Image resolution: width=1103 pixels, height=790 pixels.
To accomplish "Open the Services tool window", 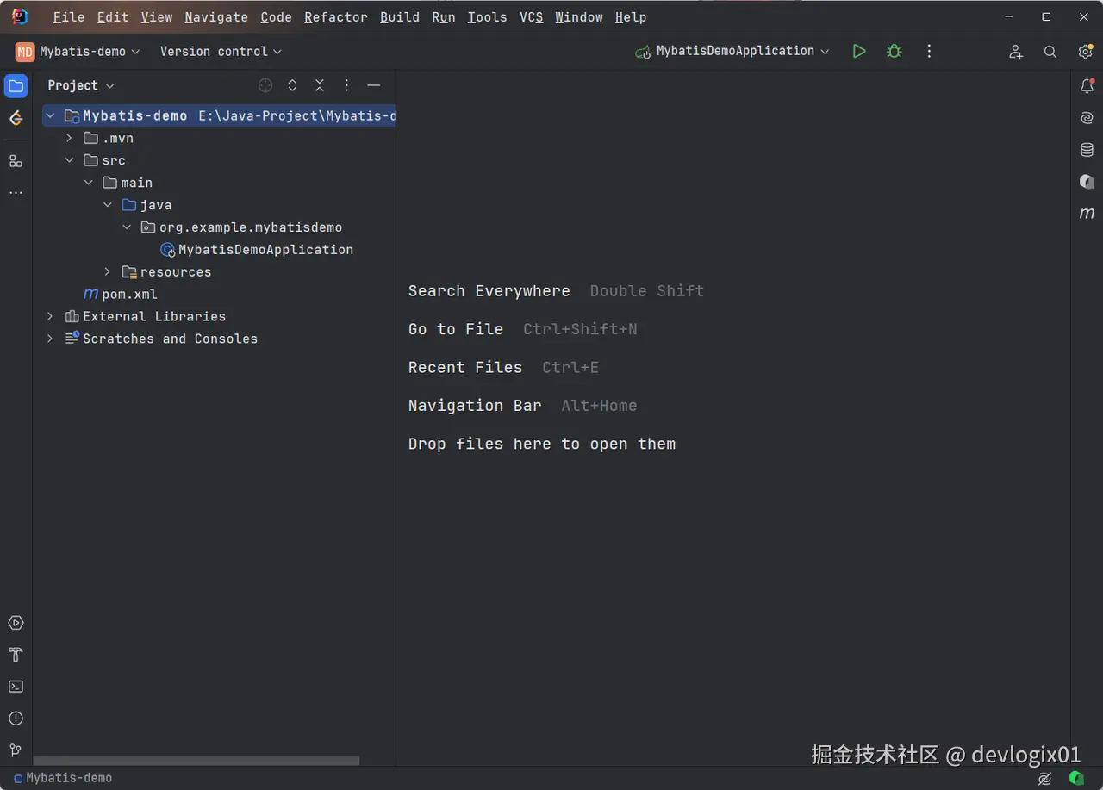I will tap(16, 623).
